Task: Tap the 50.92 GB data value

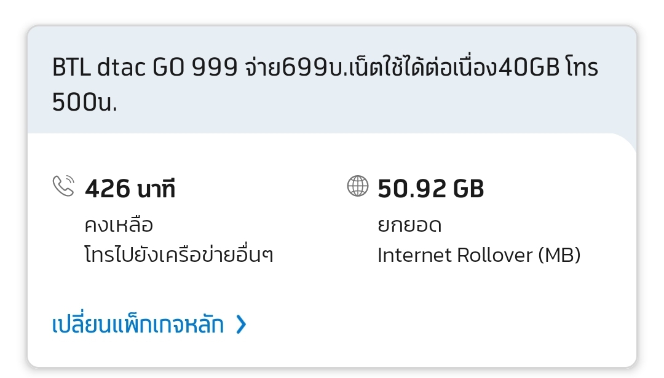Action: coord(430,188)
